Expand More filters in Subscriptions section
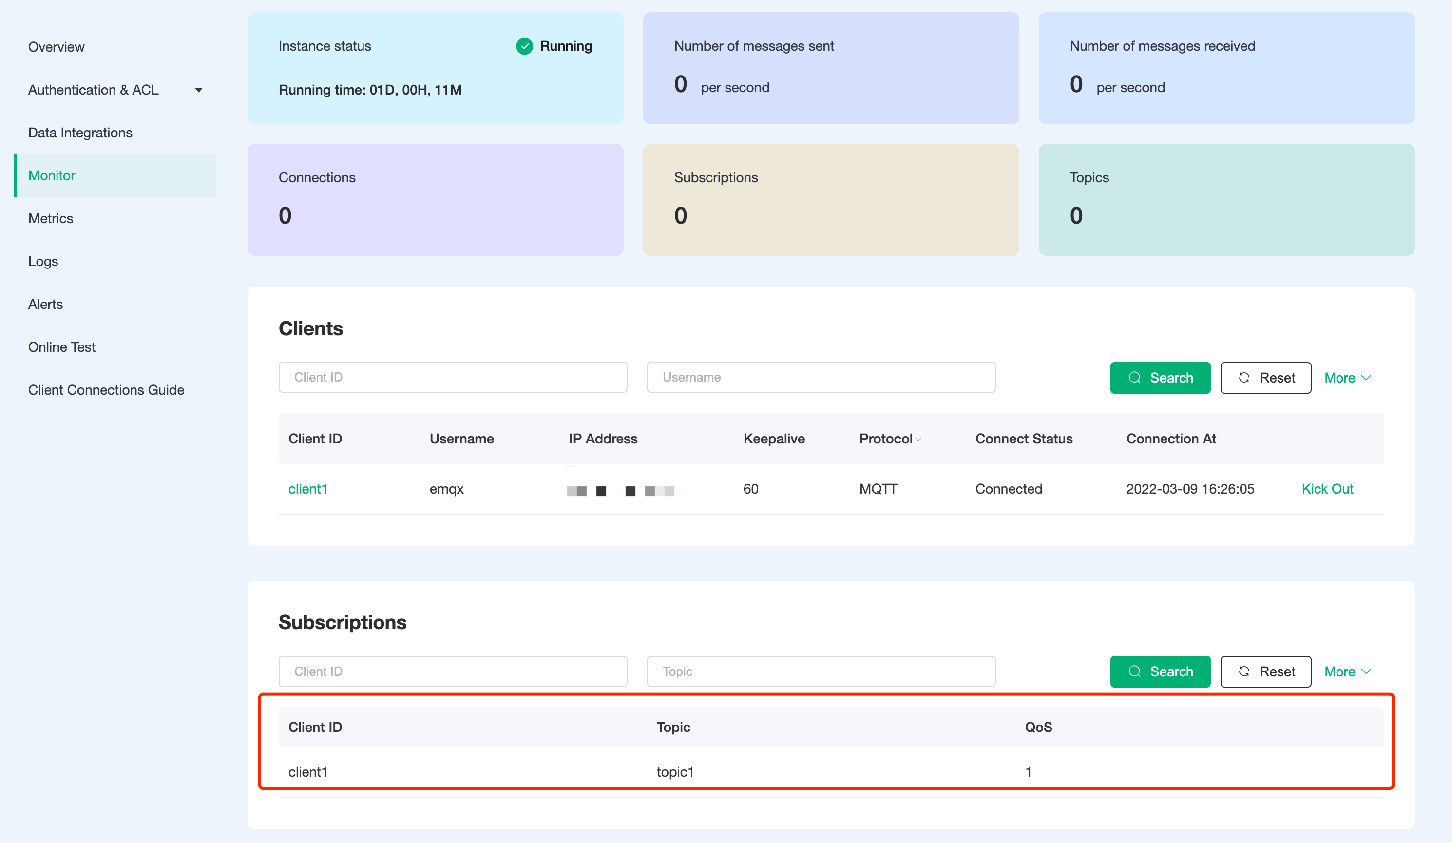 click(1347, 671)
